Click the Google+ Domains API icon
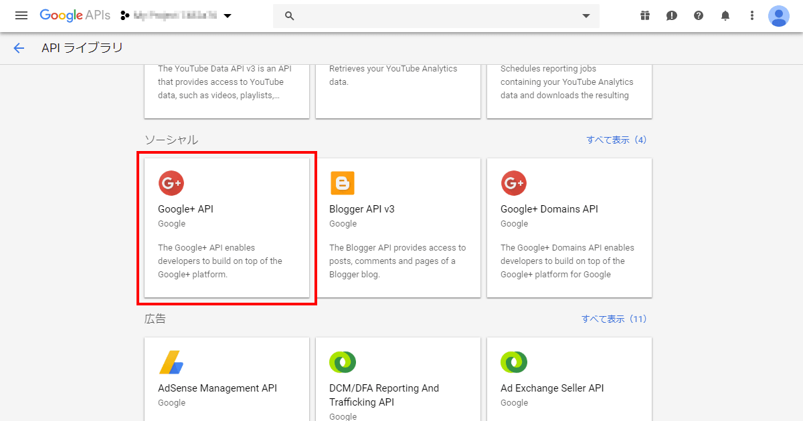The width and height of the screenshot is (803, 421). (513, 183)
